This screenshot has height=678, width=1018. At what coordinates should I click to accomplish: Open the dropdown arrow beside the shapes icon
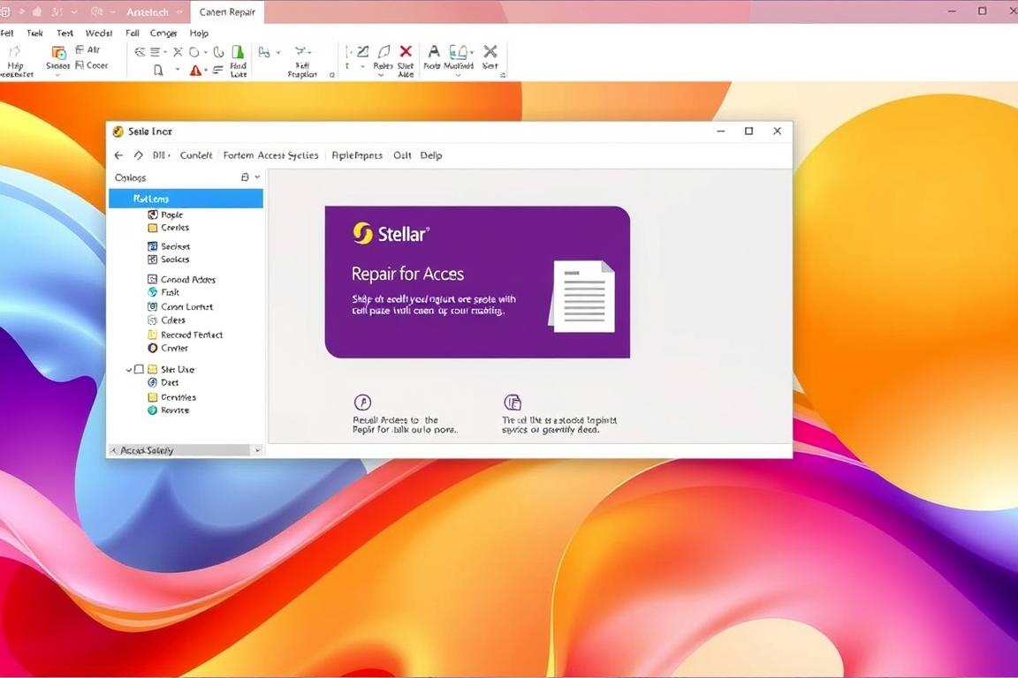[x=204, y=51]
